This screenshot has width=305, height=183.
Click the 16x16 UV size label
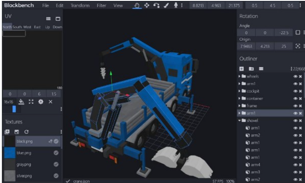click(x=8, y=102)
